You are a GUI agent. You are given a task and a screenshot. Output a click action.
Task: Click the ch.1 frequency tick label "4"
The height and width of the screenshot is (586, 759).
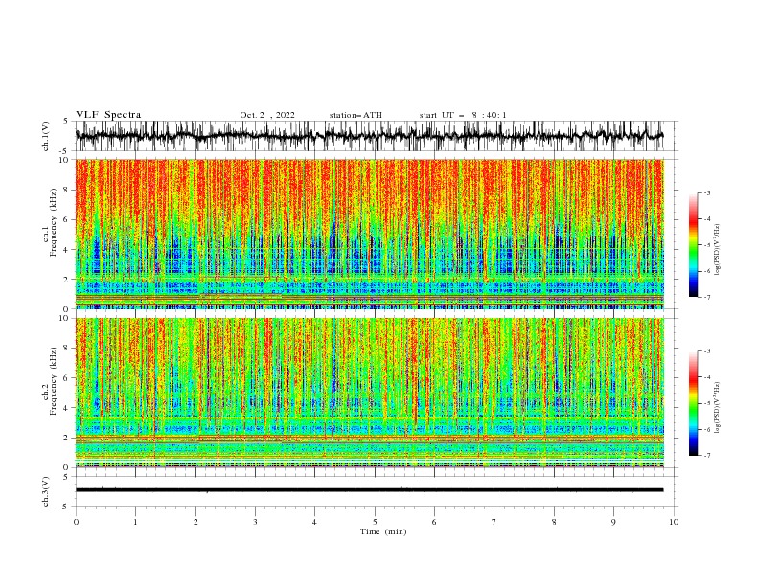pos(67,250)
